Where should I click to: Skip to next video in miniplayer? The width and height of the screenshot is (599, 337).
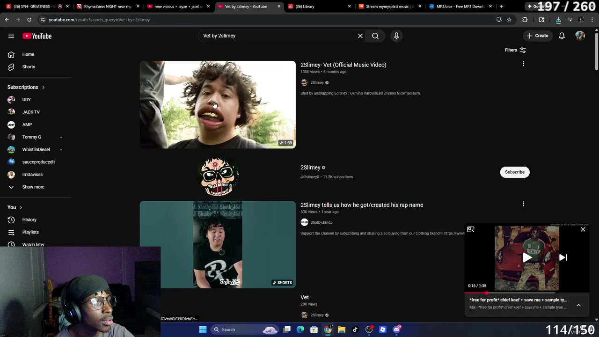563,257
